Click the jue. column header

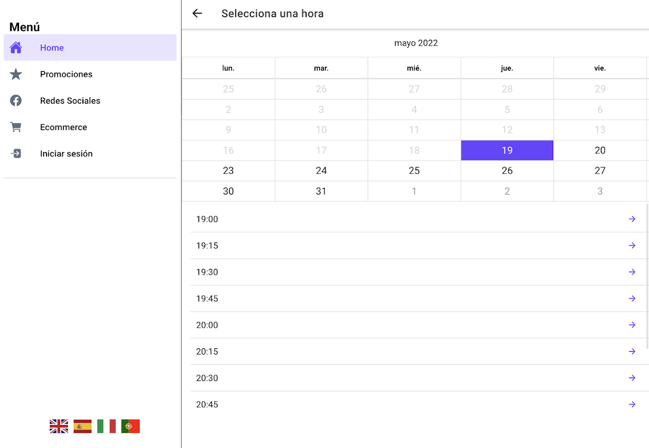pyautogui.click(x=507, y=68)
